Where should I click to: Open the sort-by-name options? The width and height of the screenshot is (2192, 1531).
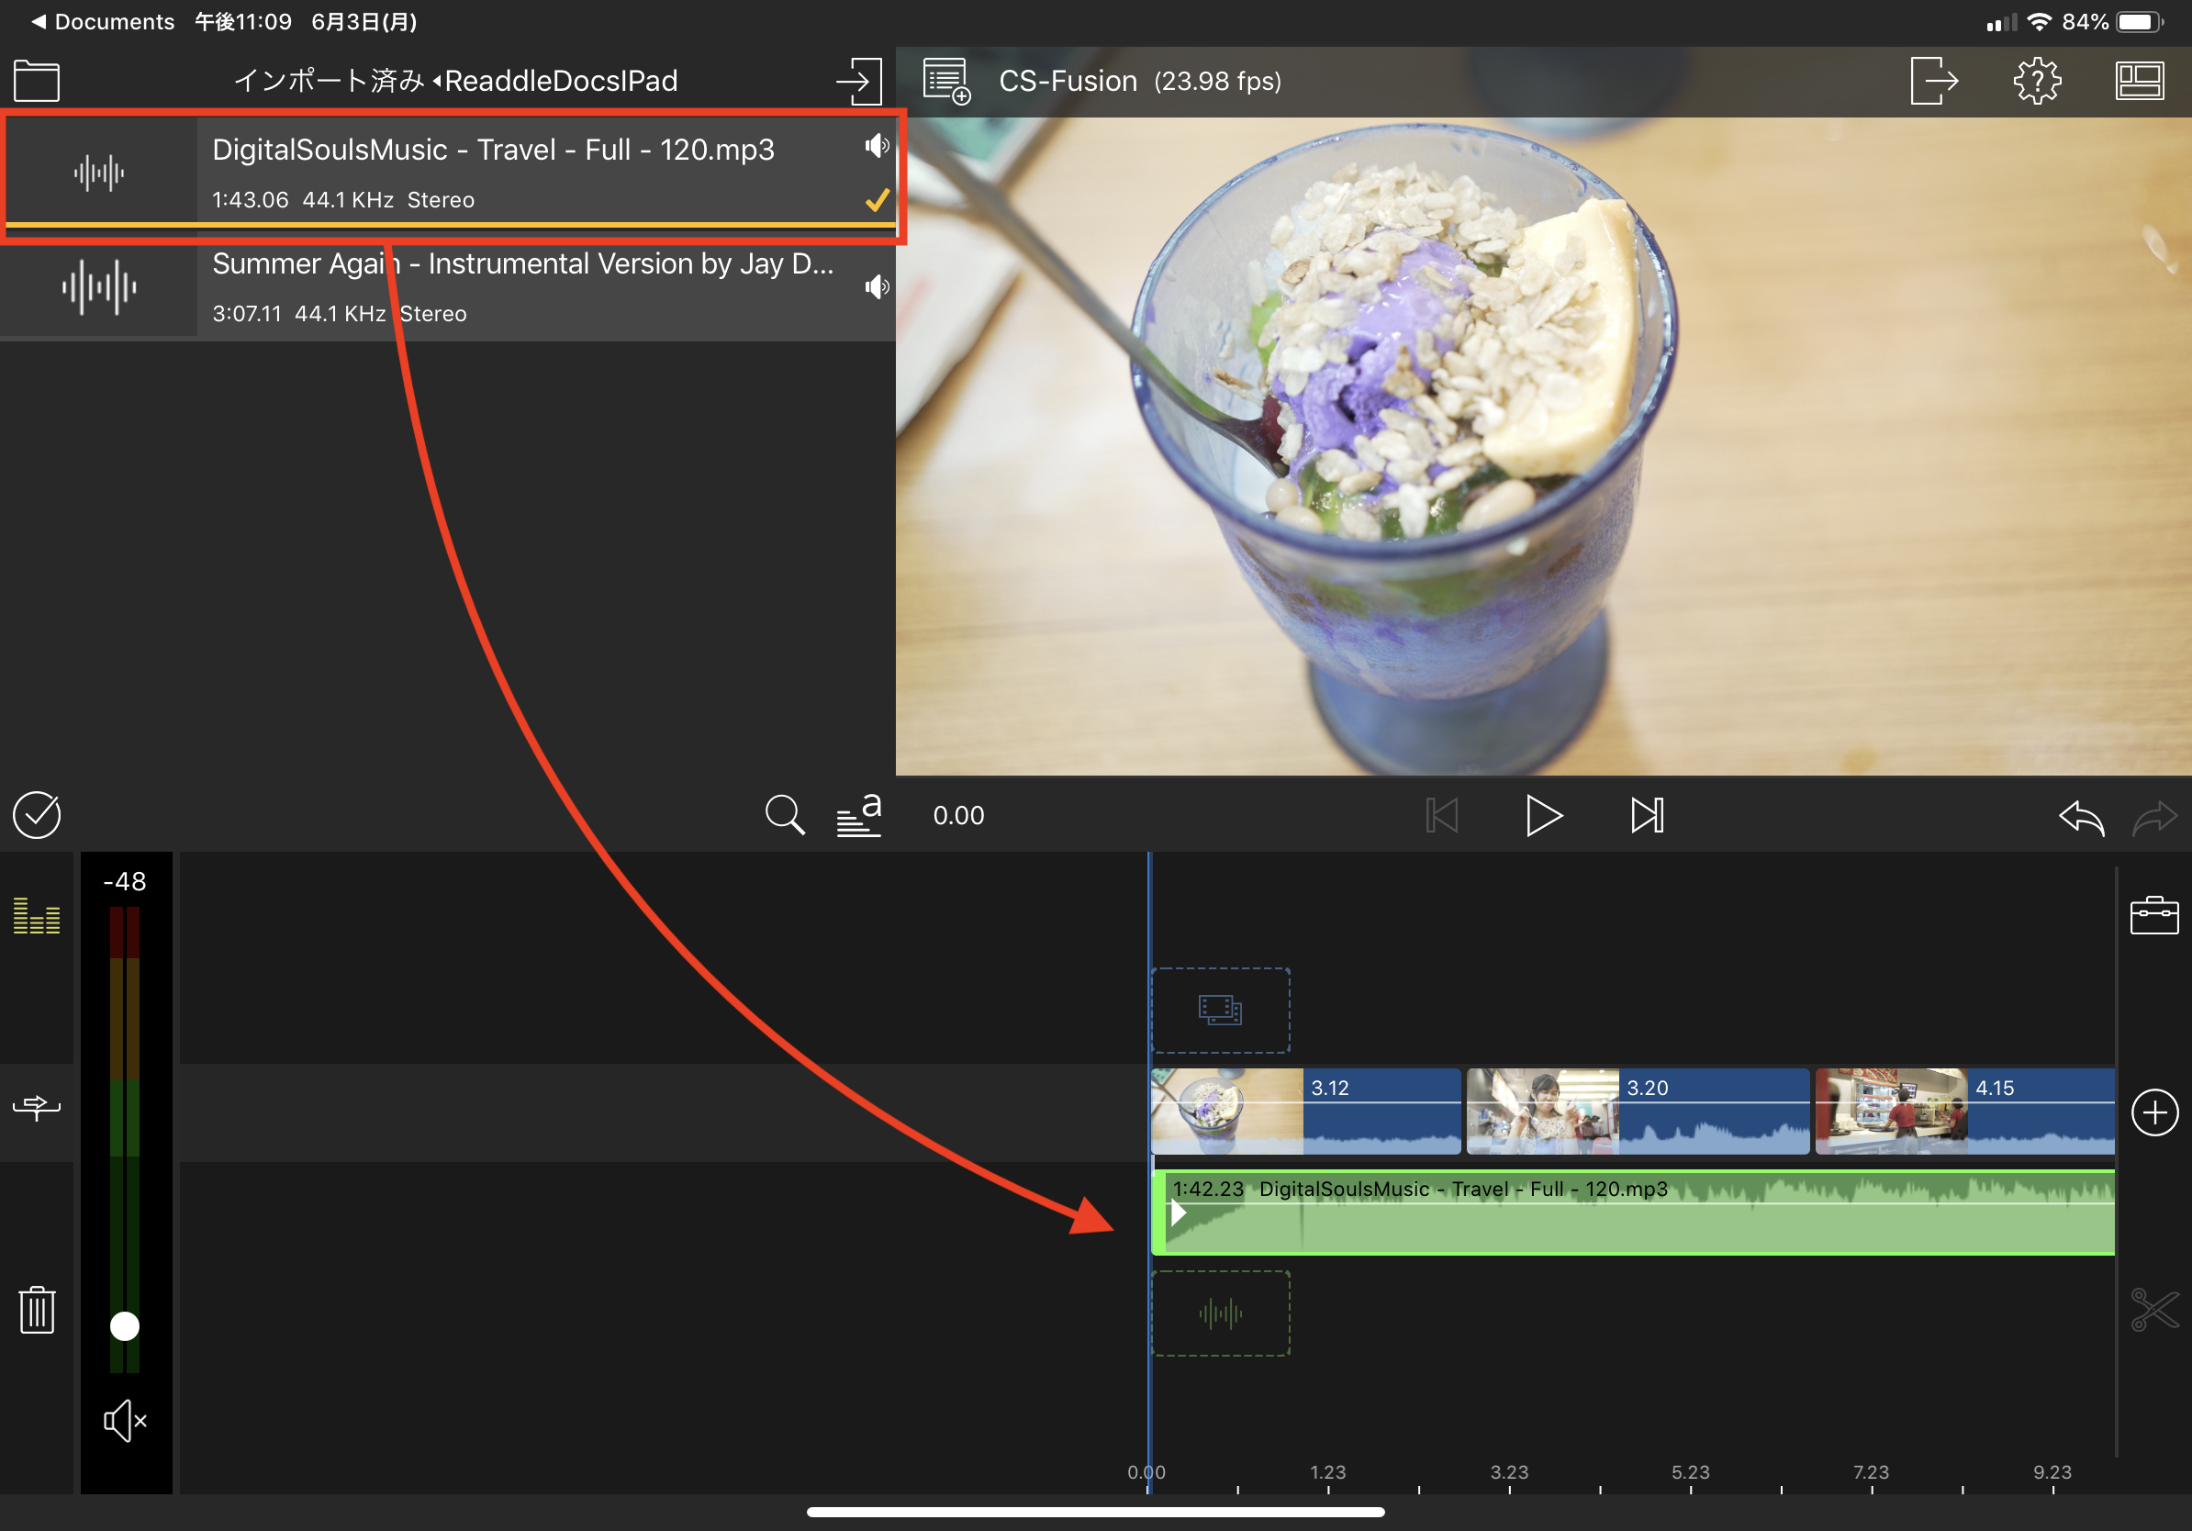858,815
